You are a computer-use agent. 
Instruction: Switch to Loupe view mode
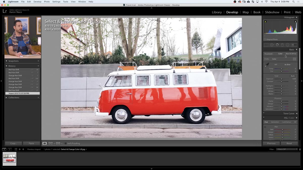tap(44, 143)
